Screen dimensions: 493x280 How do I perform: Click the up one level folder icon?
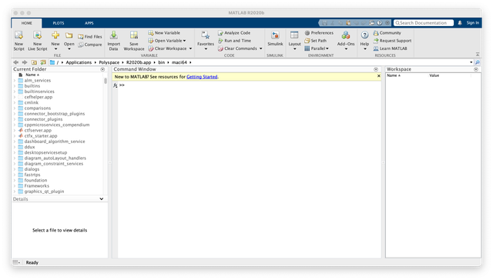pyautogui.click(x=34, y=62)
